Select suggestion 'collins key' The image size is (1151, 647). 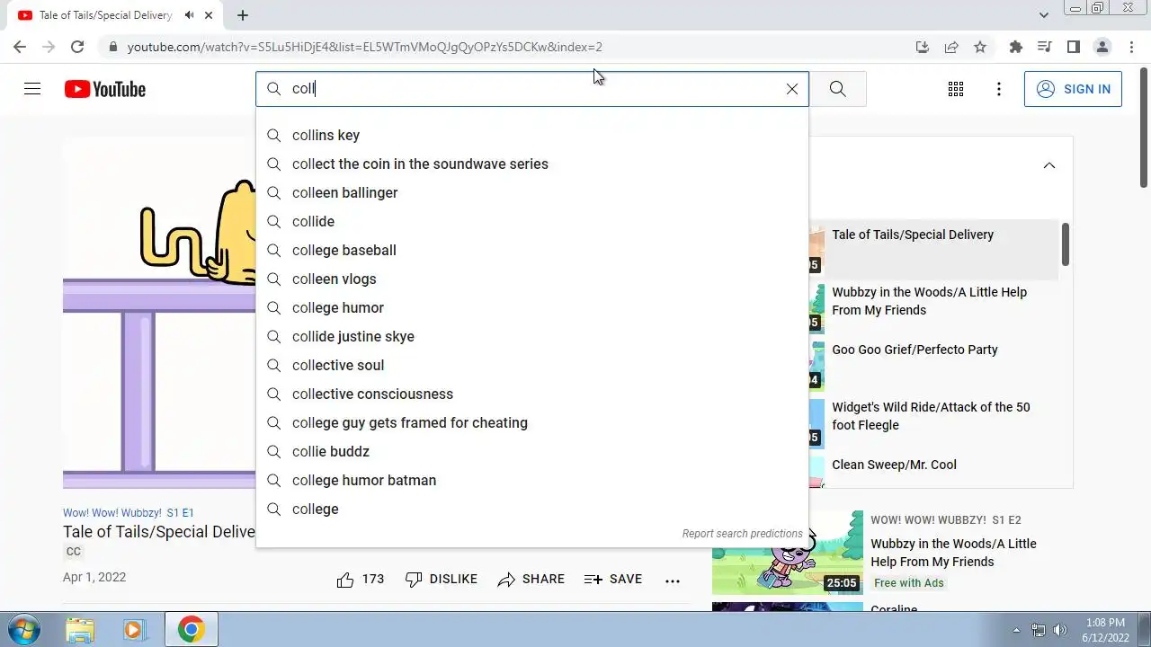(x=532, y=135)
